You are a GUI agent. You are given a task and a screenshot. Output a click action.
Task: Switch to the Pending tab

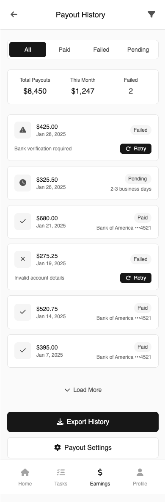[138, 50]
